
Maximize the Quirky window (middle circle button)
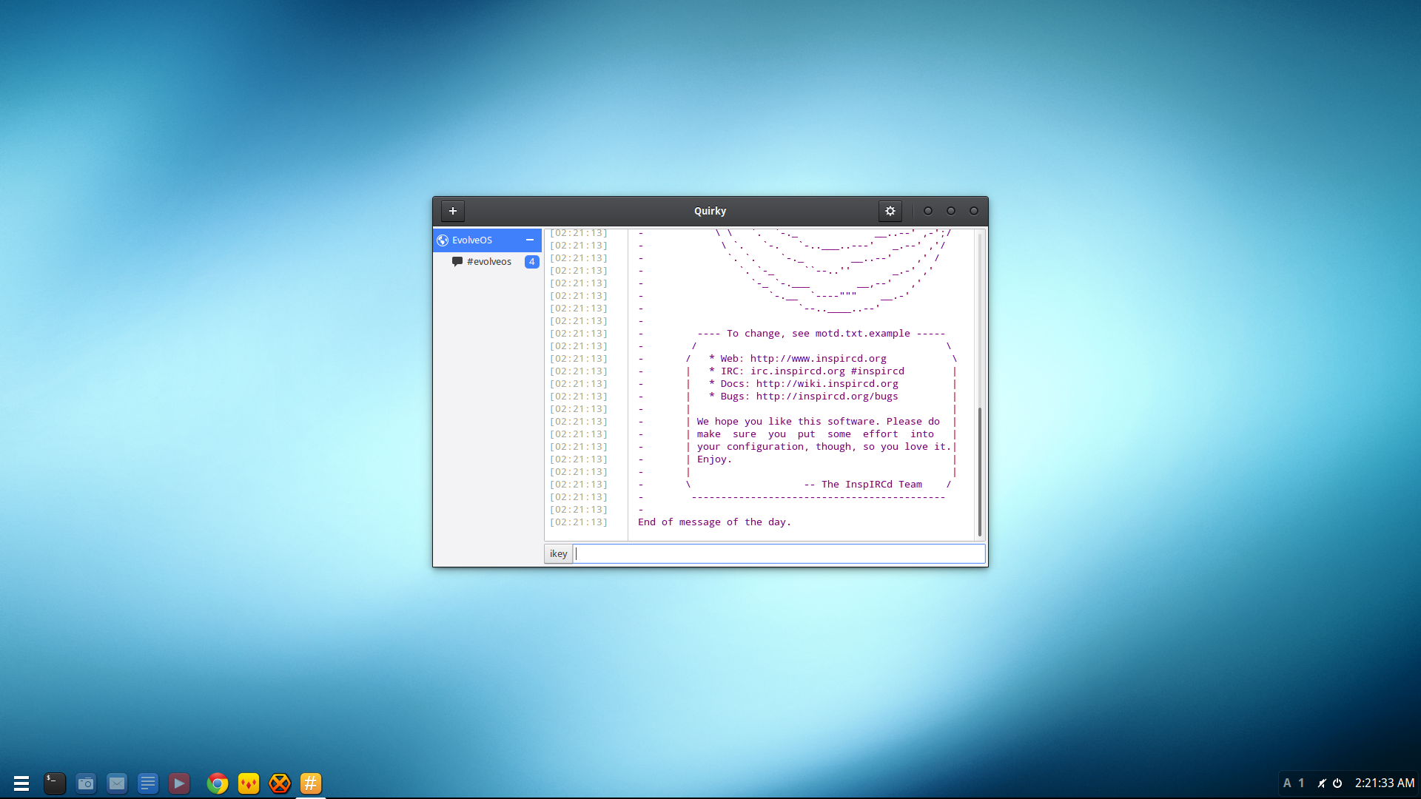click(951, 211)
